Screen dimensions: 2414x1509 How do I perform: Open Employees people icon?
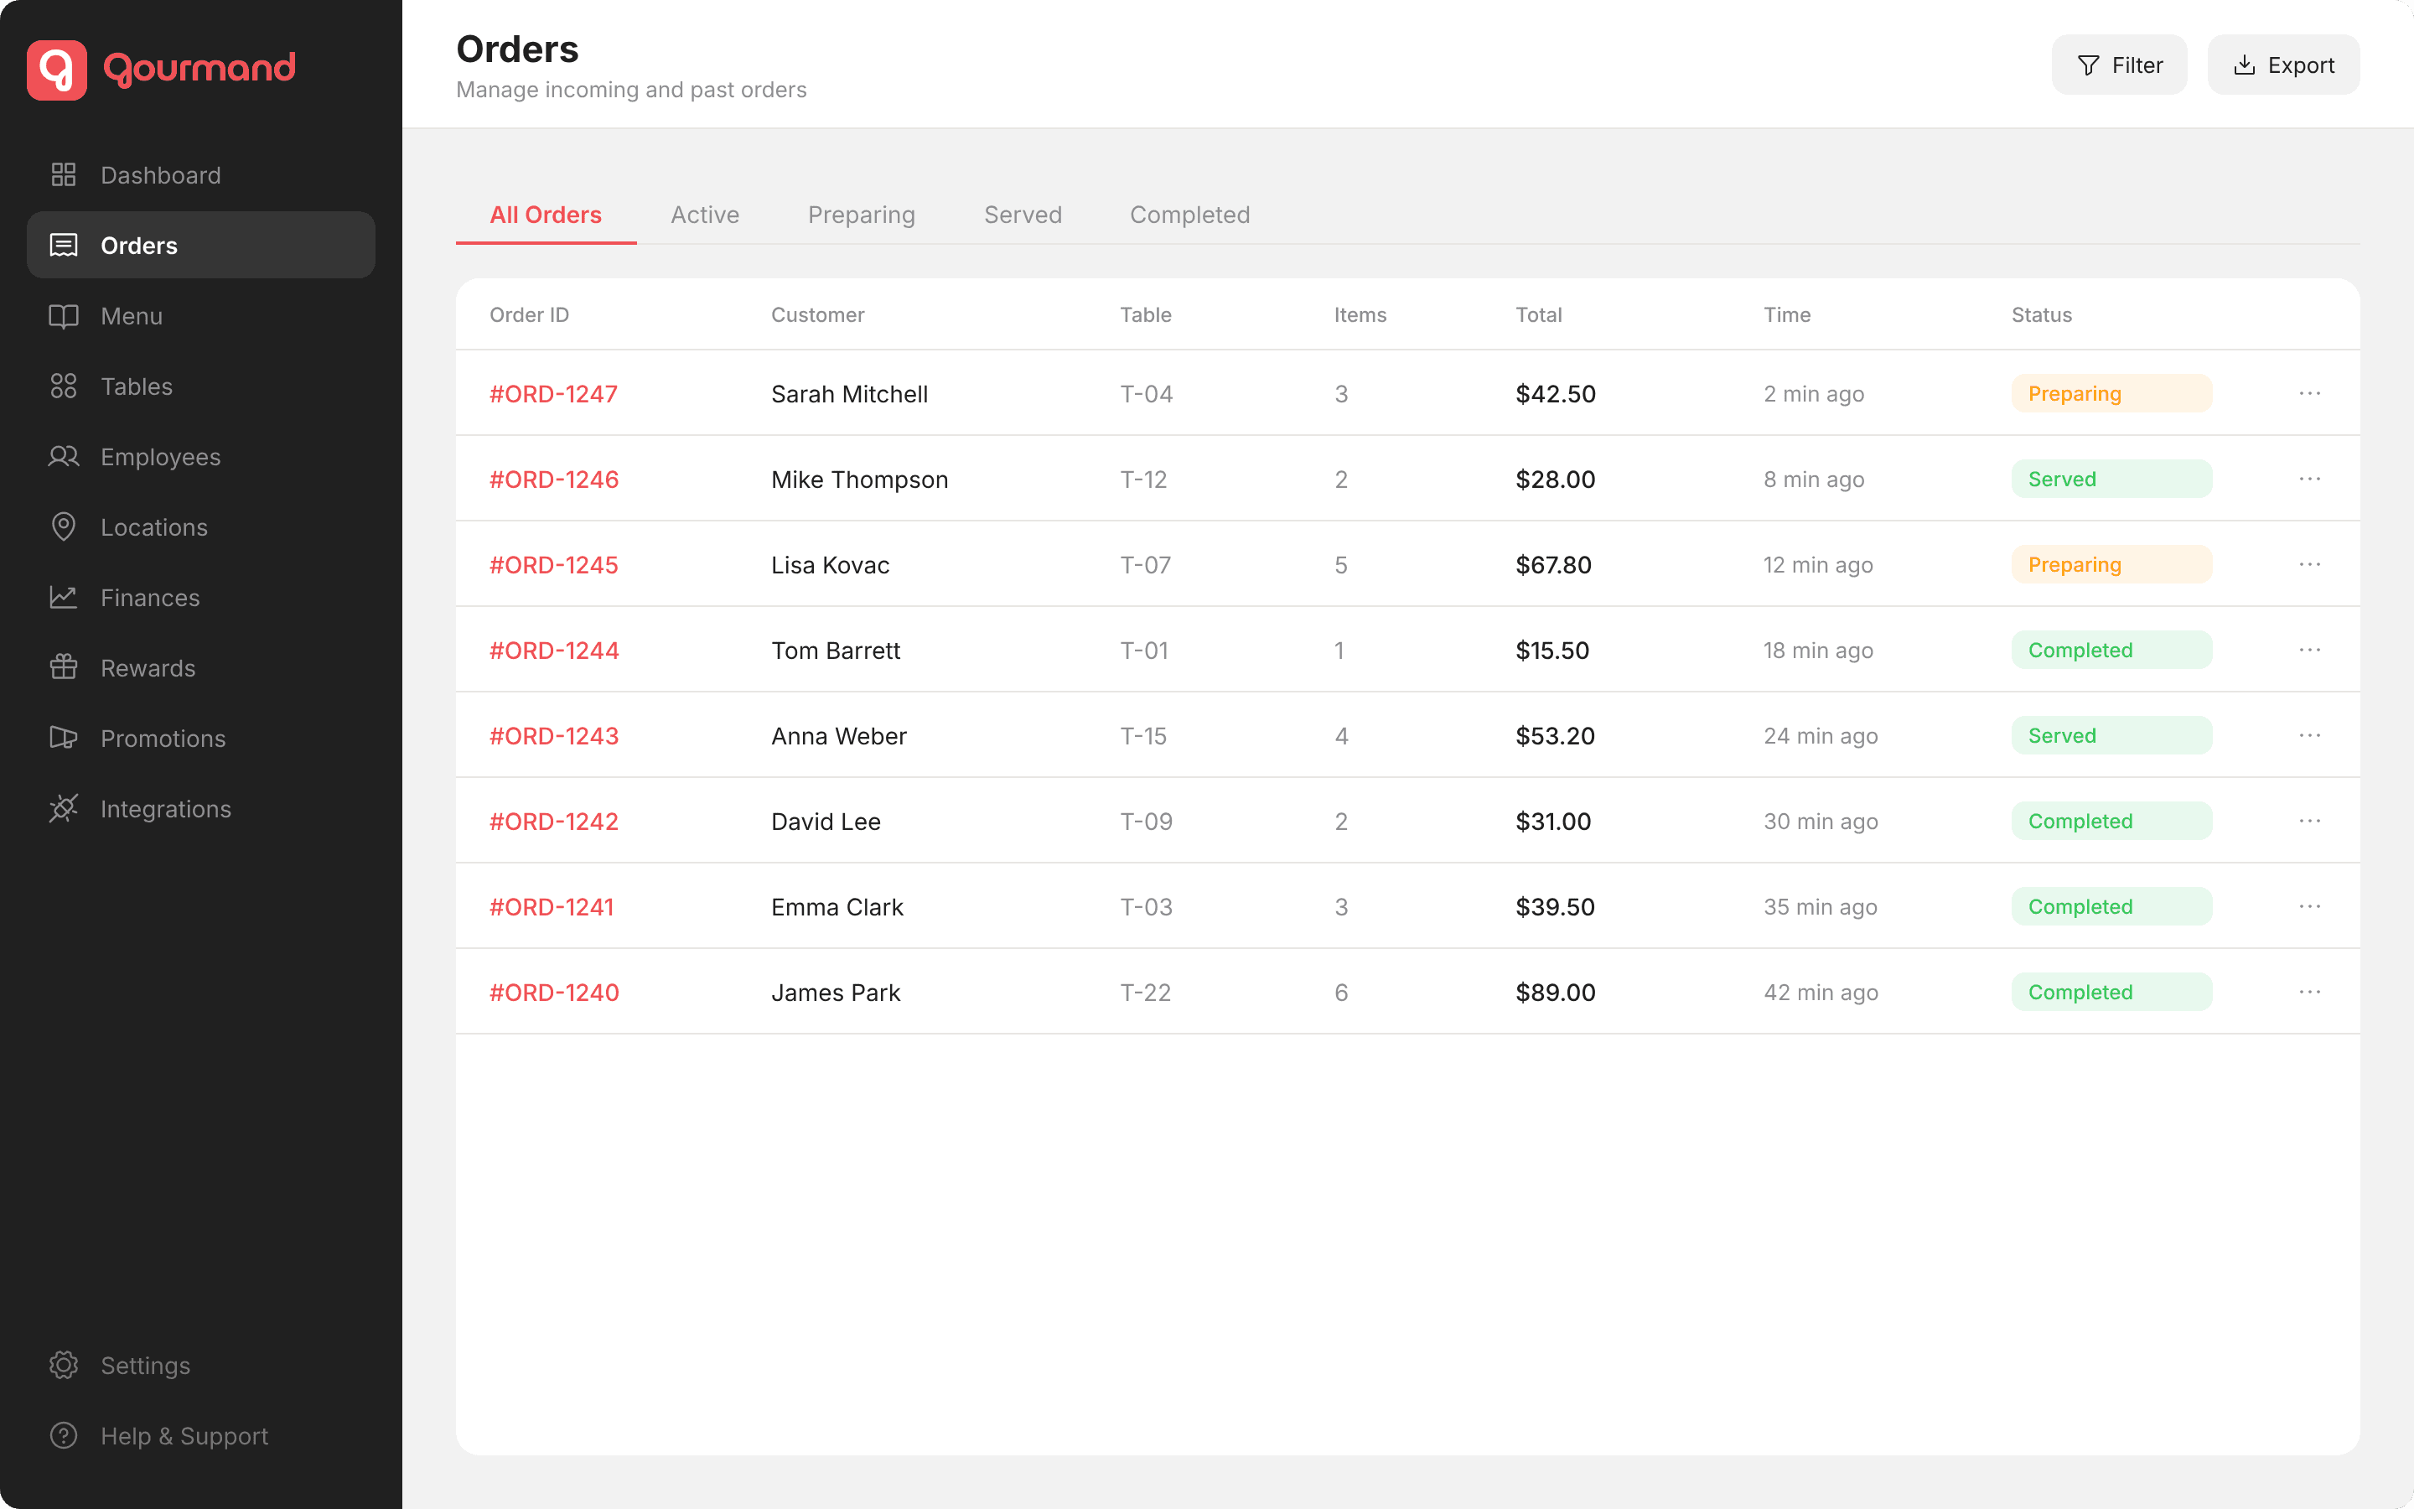pyautogui.click(x=64, y=456)
